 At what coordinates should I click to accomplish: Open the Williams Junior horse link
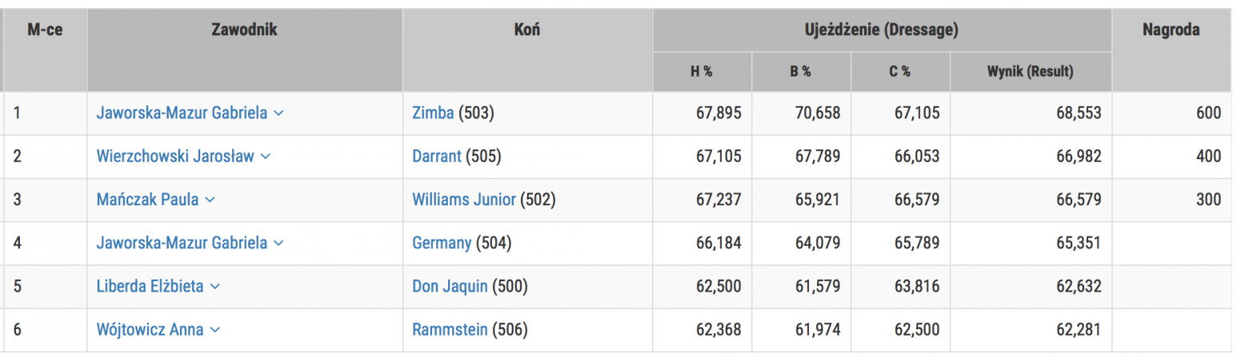point(464,200)
